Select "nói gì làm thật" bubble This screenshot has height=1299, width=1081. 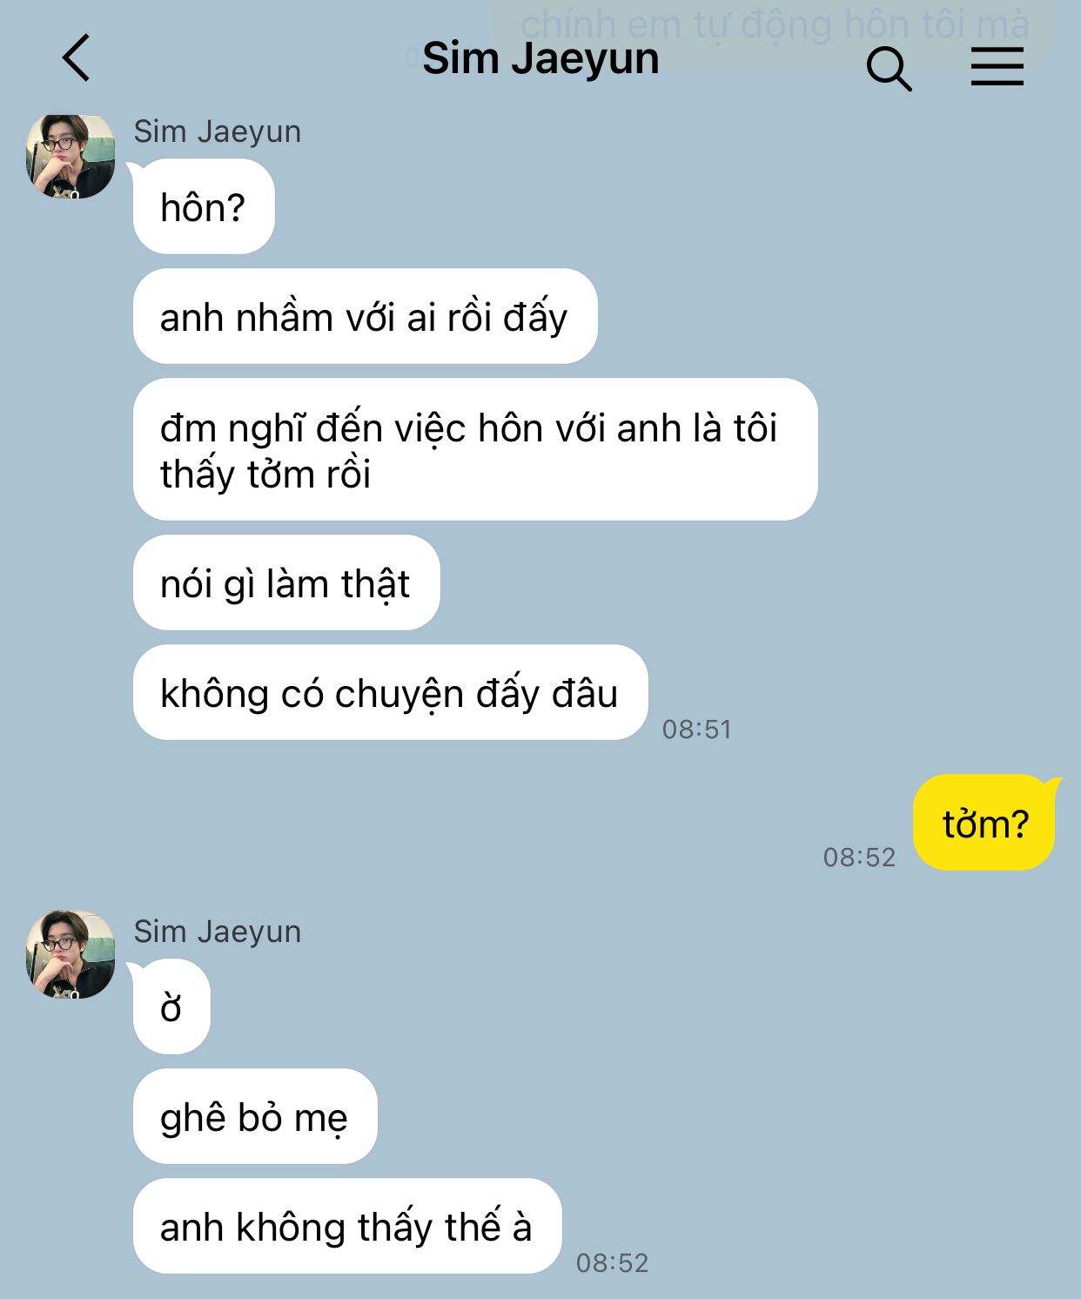pyautogui.click(x=286, y=582)
